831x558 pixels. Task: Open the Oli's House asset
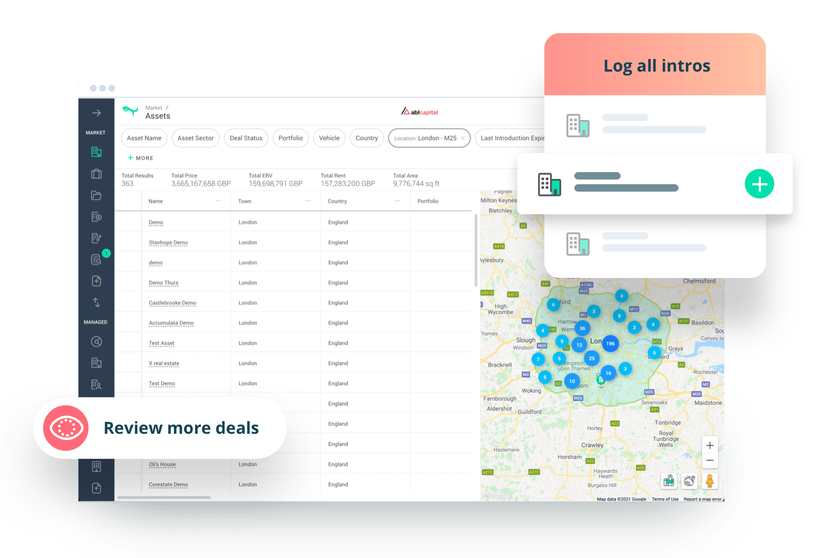(162, 465)
